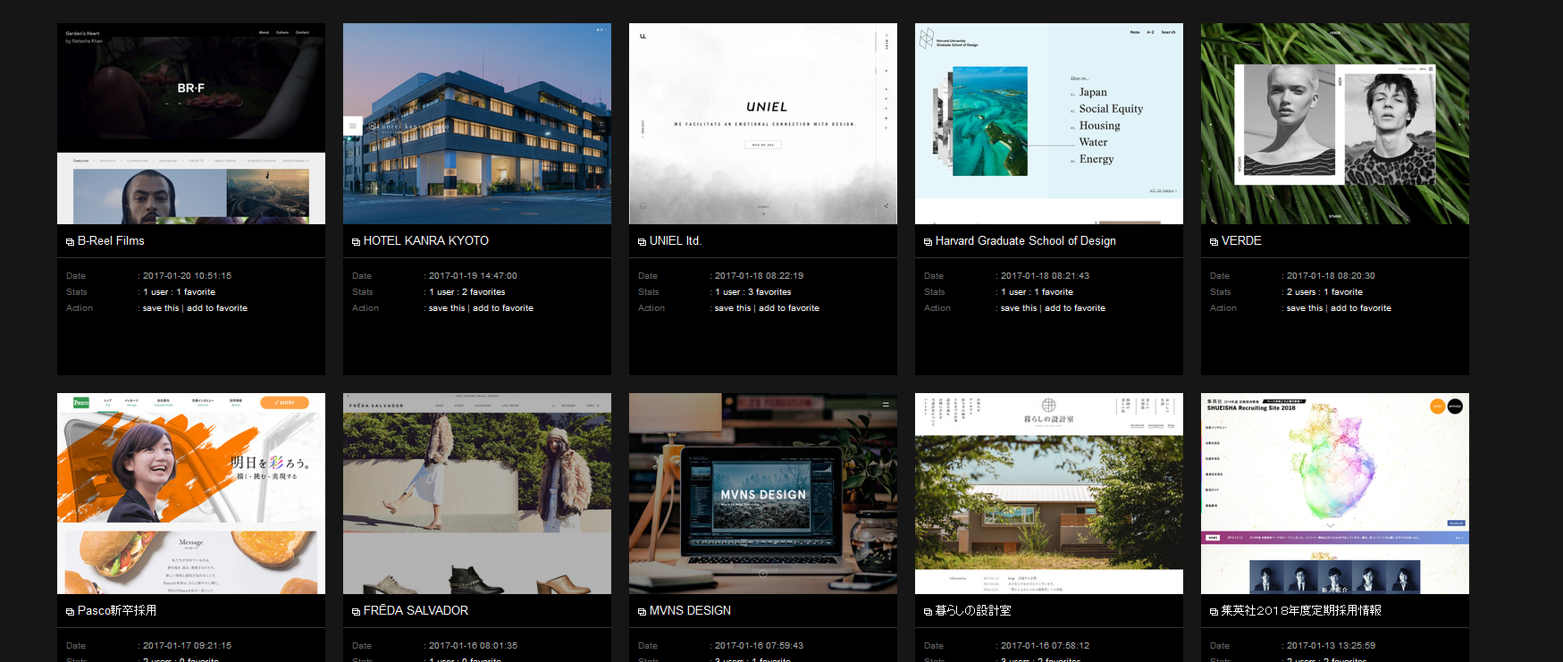
Task: Open the Harvard Graduate School of Design thumbnail
Action: [1049, 123]
